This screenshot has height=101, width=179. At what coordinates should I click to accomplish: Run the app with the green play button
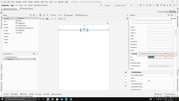point(131,5)
